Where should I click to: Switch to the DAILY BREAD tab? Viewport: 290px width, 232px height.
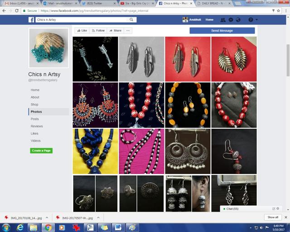(x=214, y=3)
